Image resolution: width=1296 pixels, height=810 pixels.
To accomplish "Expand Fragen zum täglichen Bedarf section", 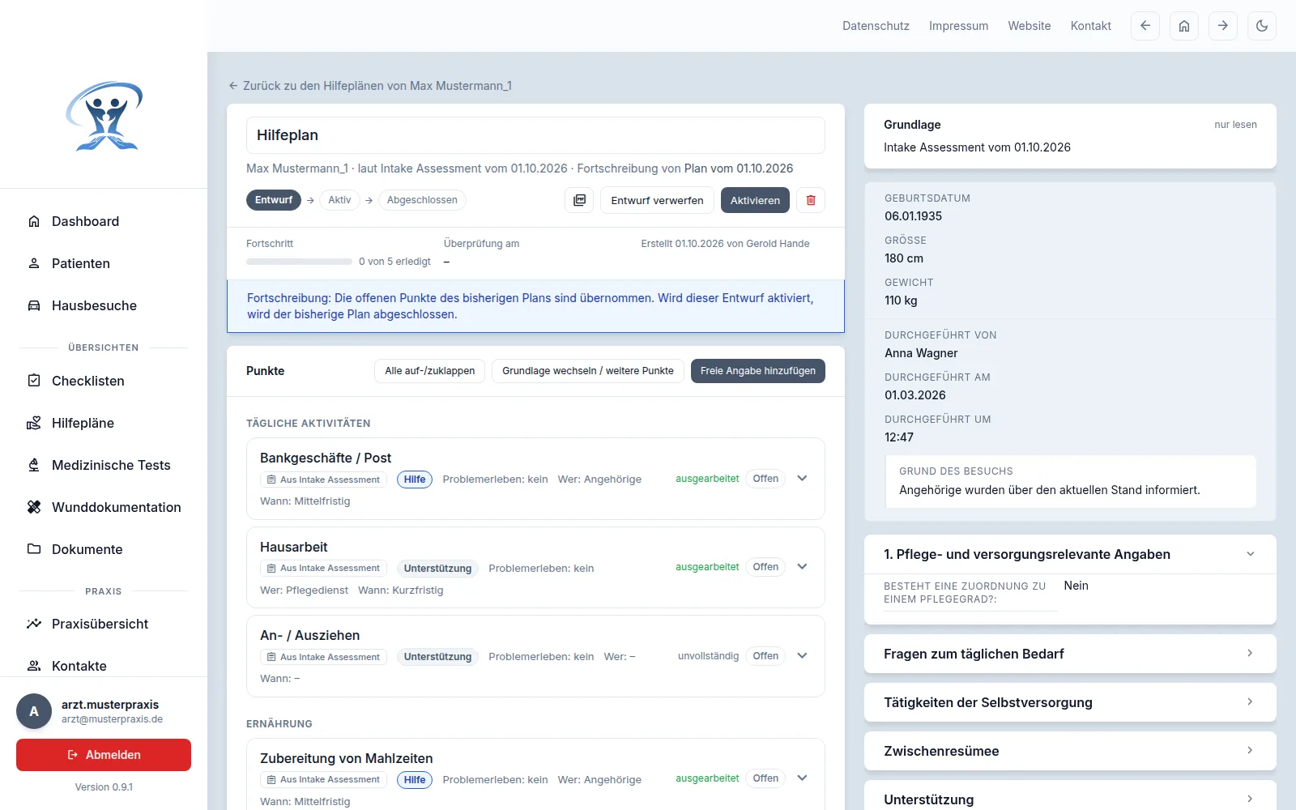I will tap(1070, 654).
